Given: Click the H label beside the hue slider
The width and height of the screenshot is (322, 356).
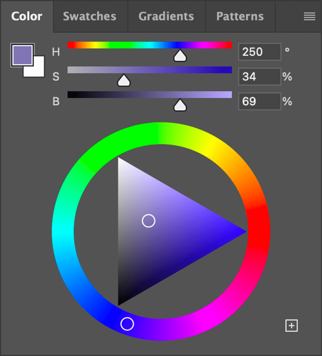Looking at the screenshot, I should click(56, 52).
